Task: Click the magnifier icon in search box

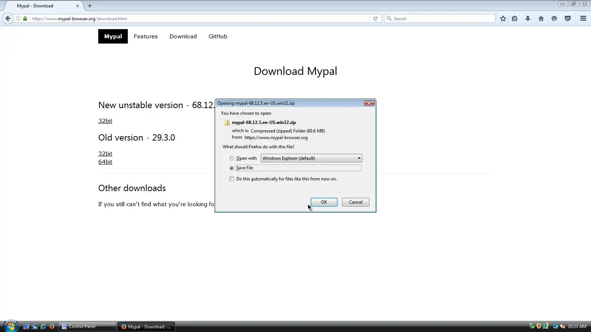Action: [x=389, y=18]
